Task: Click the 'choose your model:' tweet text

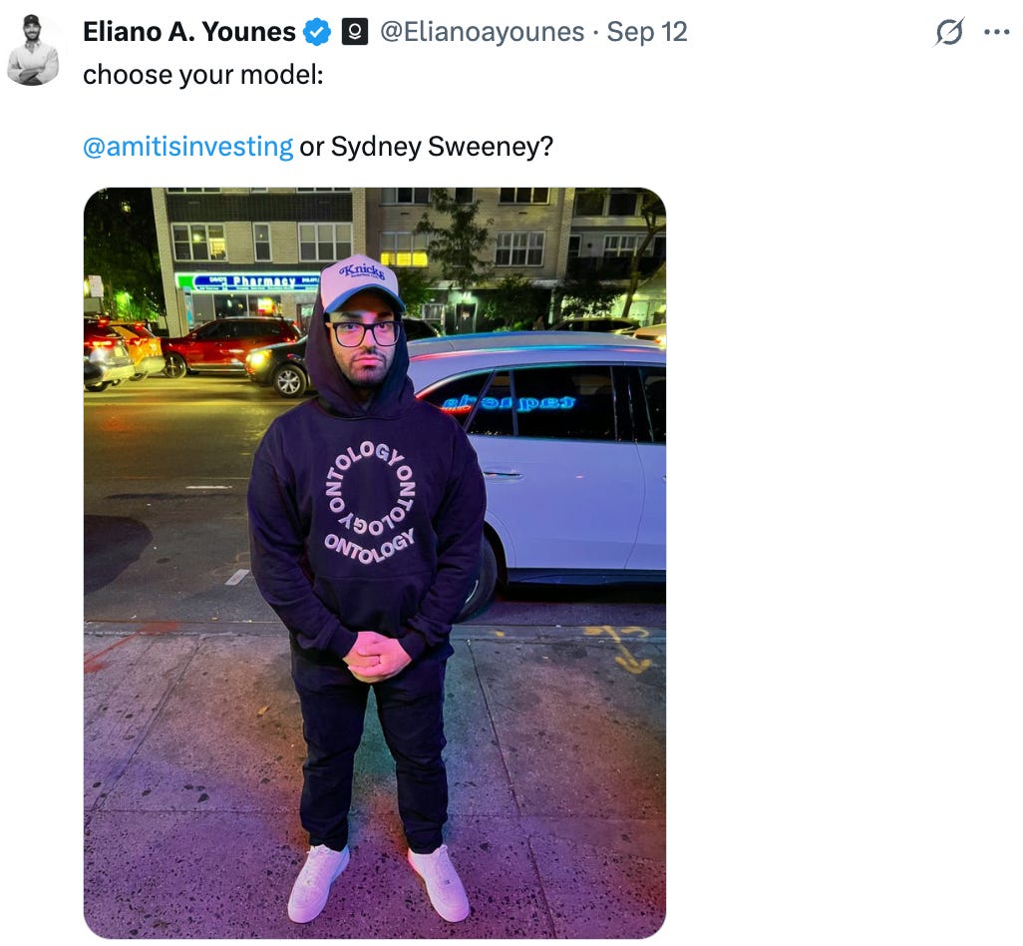Action: tap(202, 75)
